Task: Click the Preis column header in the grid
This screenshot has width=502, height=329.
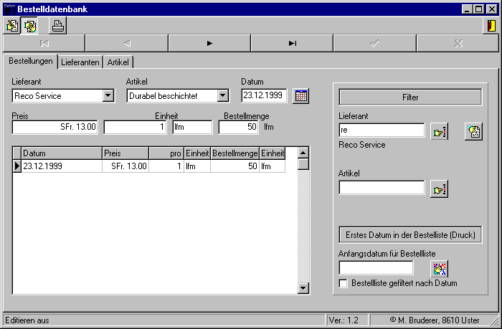Action: (x=126, y=153)
